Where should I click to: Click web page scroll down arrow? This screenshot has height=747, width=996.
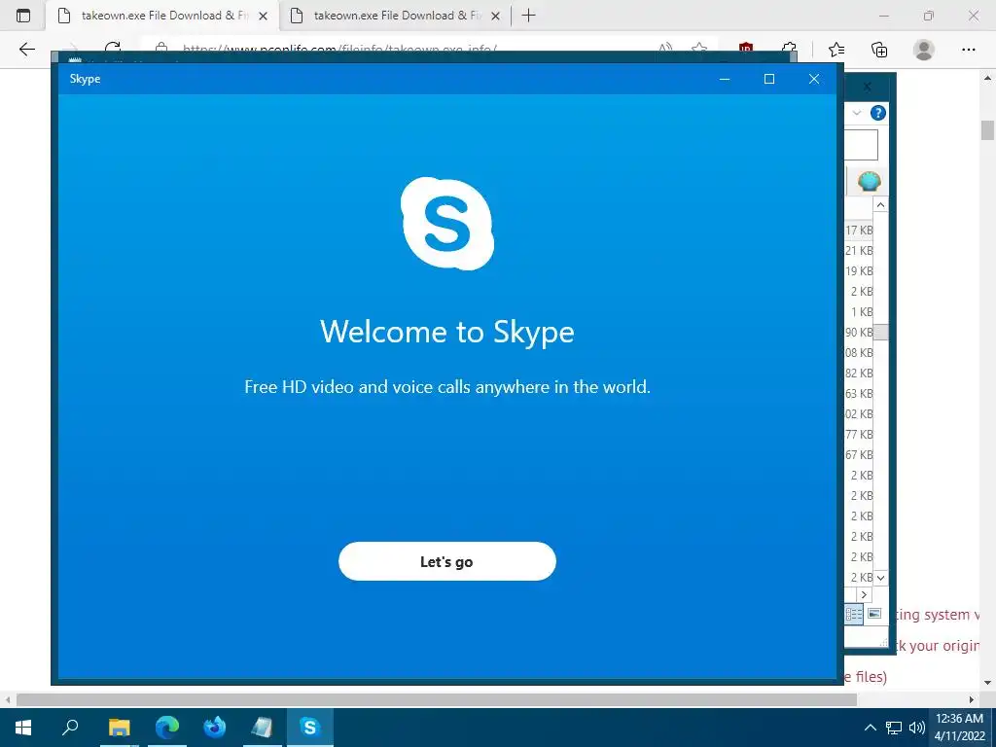(987, 683)
